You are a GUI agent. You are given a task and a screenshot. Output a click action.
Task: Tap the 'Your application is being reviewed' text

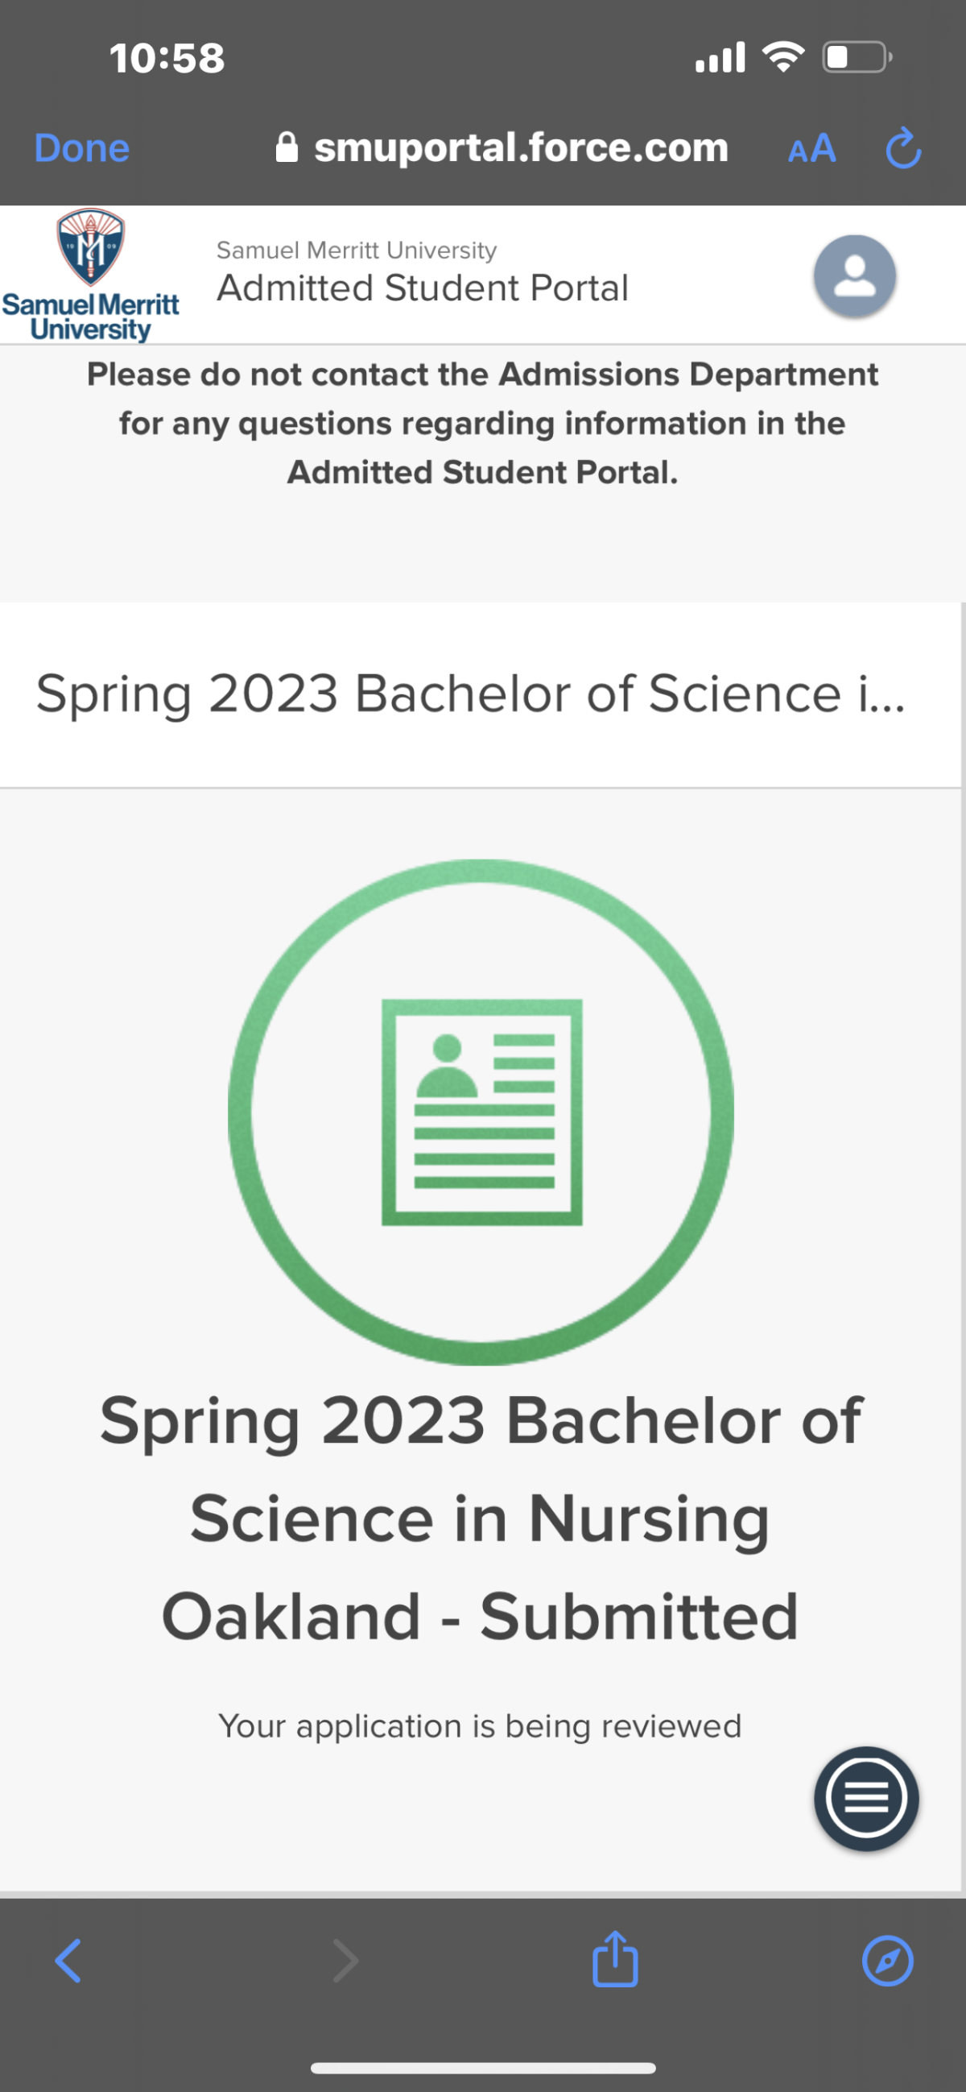tap(480, 1726)
